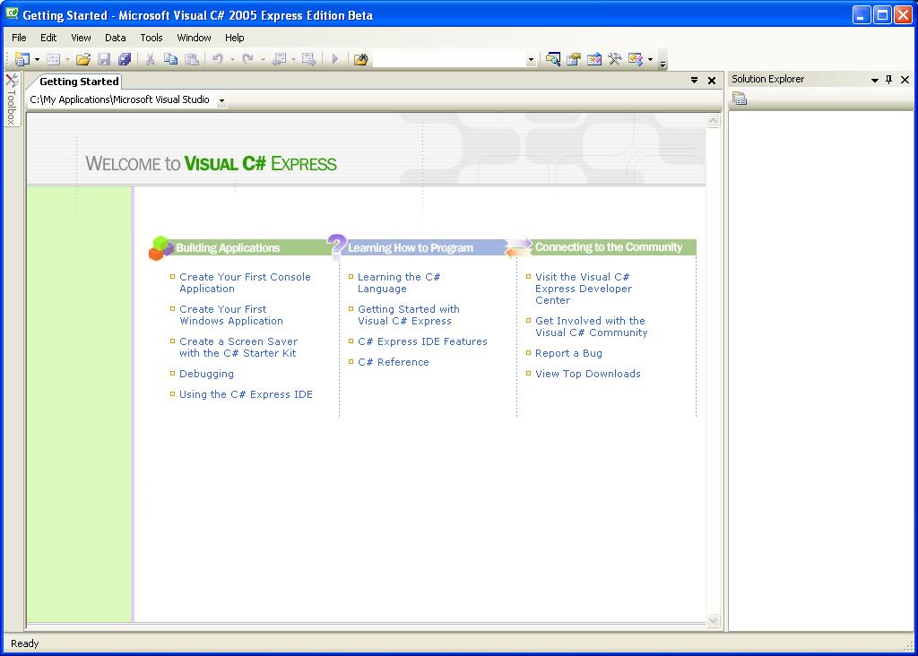This screenshot has height=656, width=918.
Task: Click the Copy icon in toolbar
Action: [x=170, y=59]
